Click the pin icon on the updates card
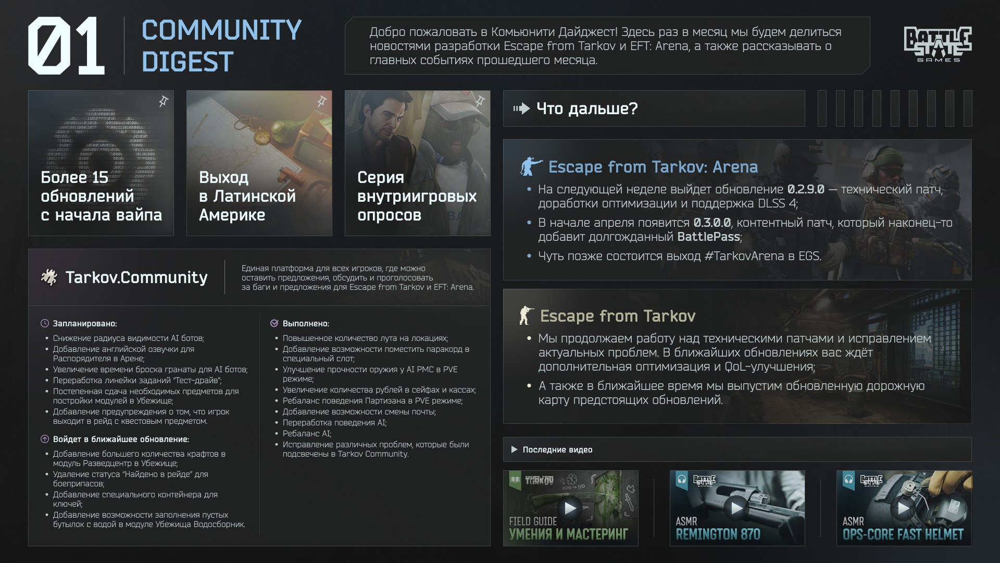1000x563 pixels. 164,101
